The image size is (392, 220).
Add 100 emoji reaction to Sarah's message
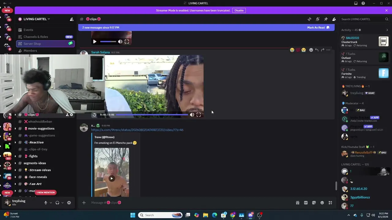coord(298,50)
